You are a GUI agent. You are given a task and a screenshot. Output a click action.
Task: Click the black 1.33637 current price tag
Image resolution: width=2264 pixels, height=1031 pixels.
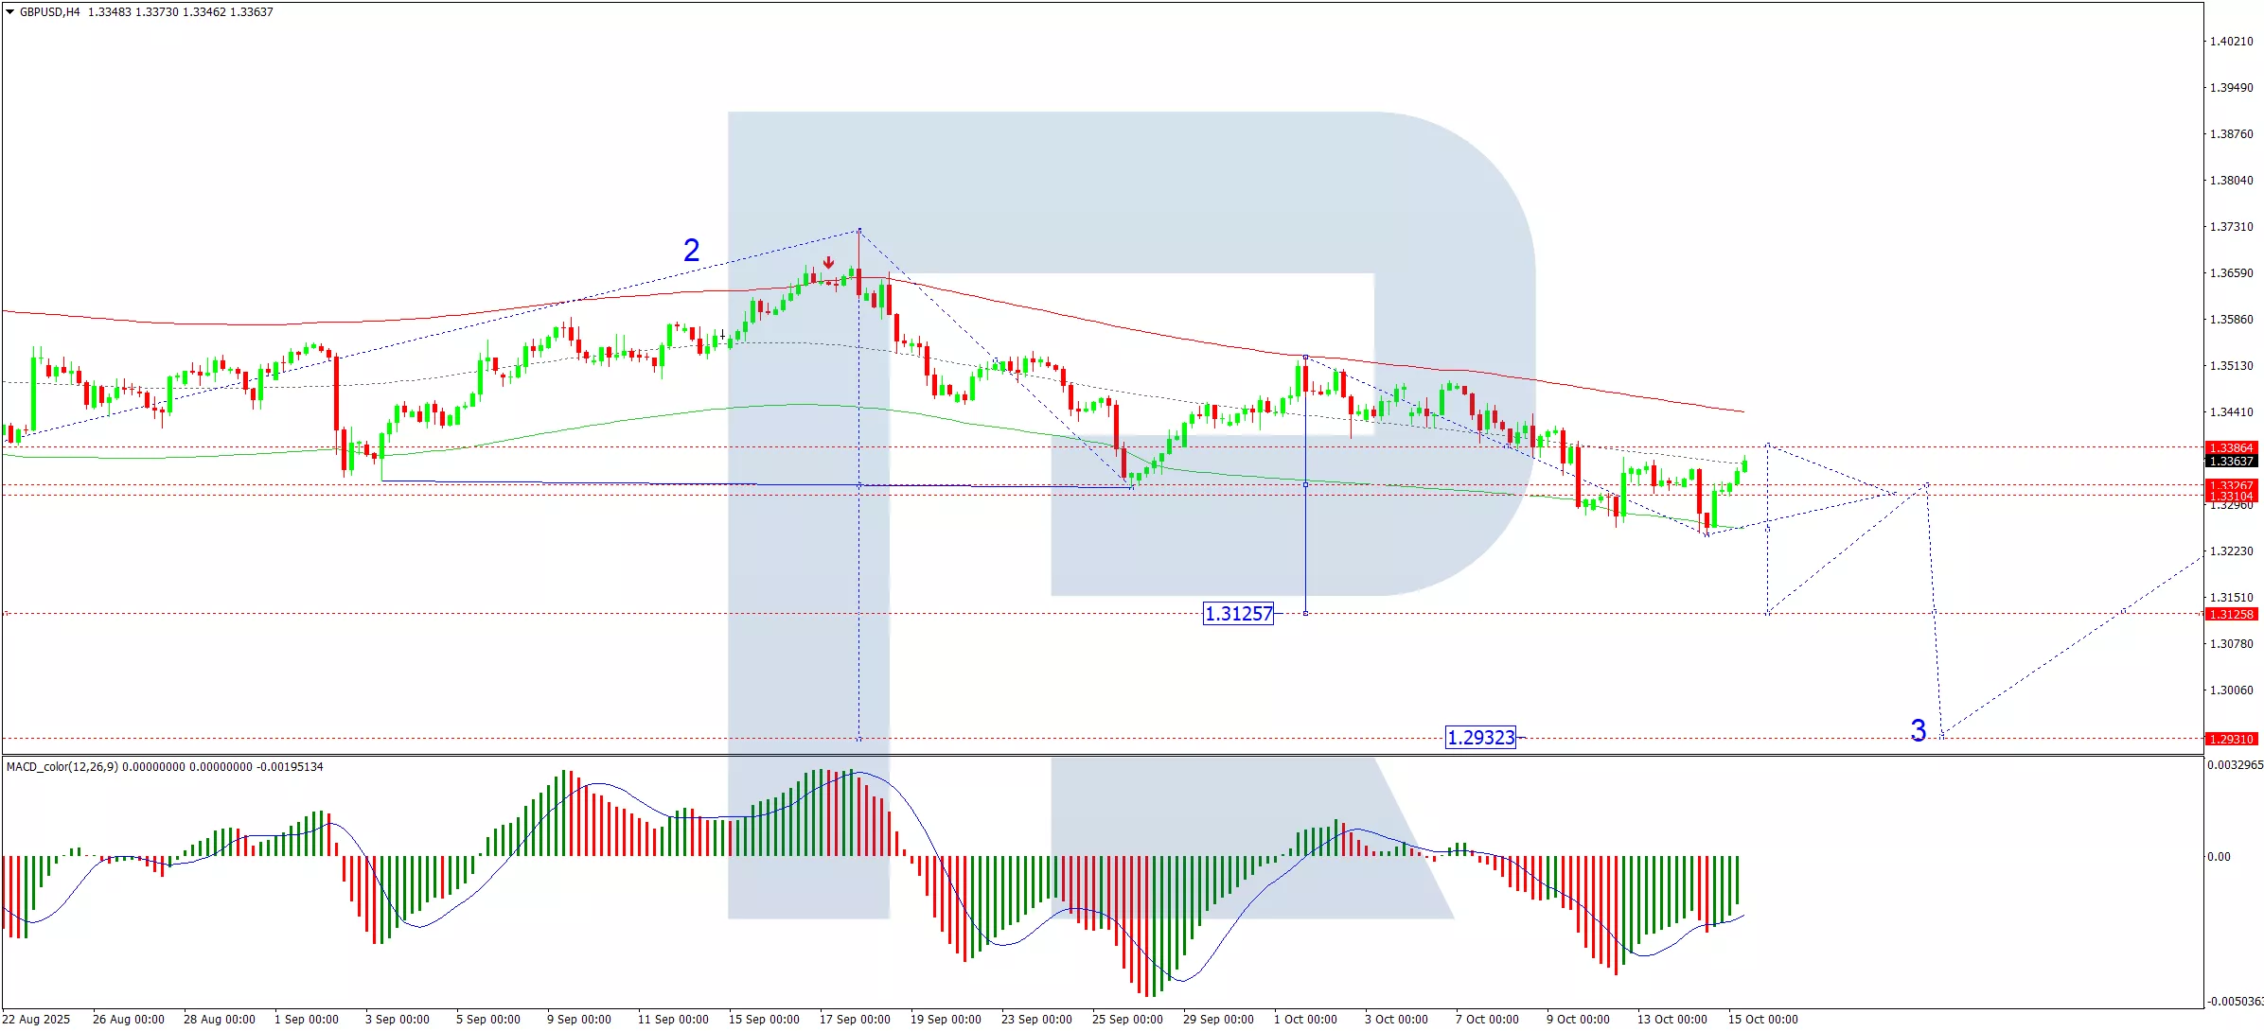point(2231,462)
